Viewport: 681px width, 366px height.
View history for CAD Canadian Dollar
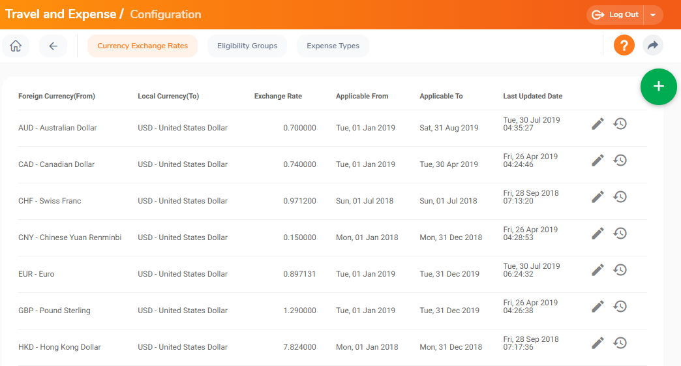click(620, 160)
